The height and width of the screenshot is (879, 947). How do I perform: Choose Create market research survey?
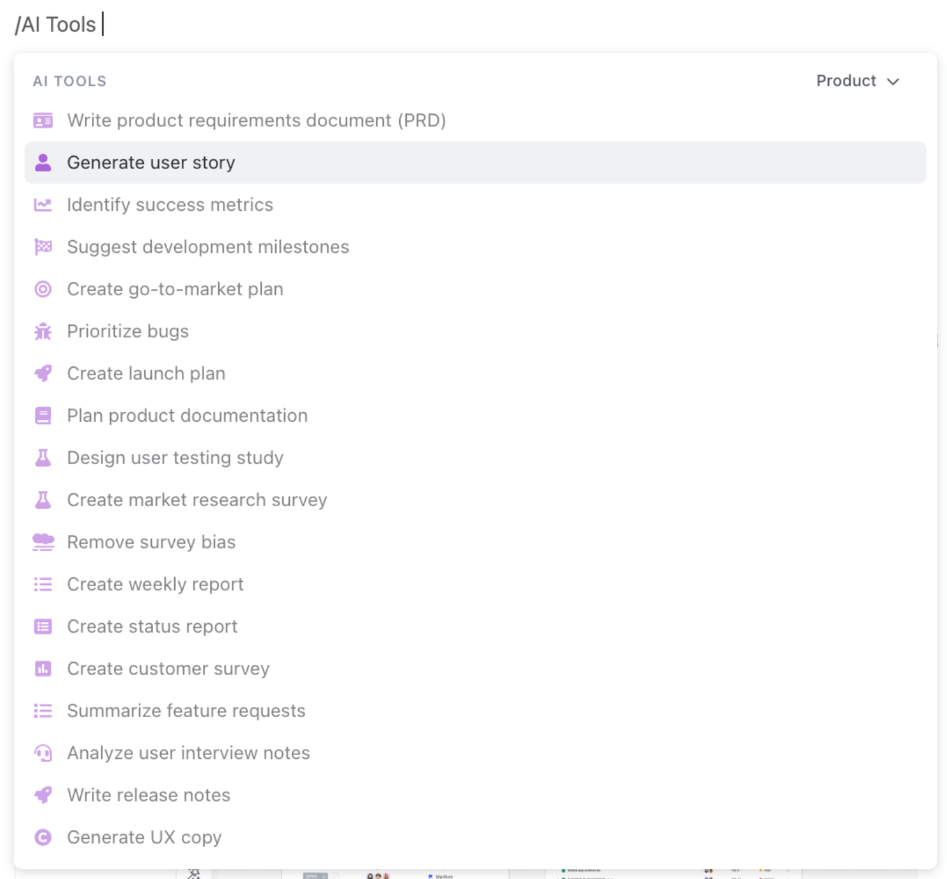click(x=475, y=500)
